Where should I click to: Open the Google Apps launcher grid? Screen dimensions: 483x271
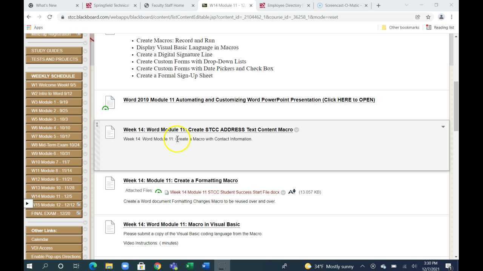[29, 27]
